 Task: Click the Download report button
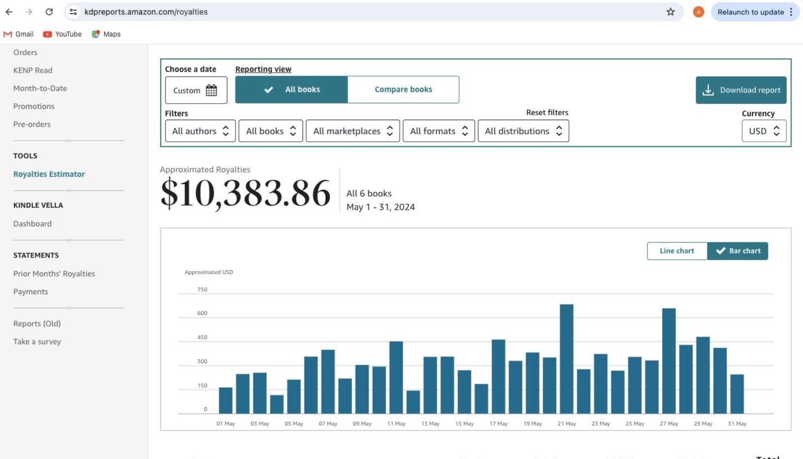pos(741,90)
